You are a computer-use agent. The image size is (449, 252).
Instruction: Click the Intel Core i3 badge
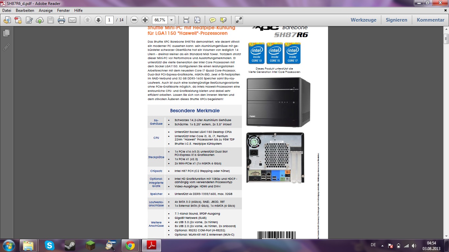point(256,53)
